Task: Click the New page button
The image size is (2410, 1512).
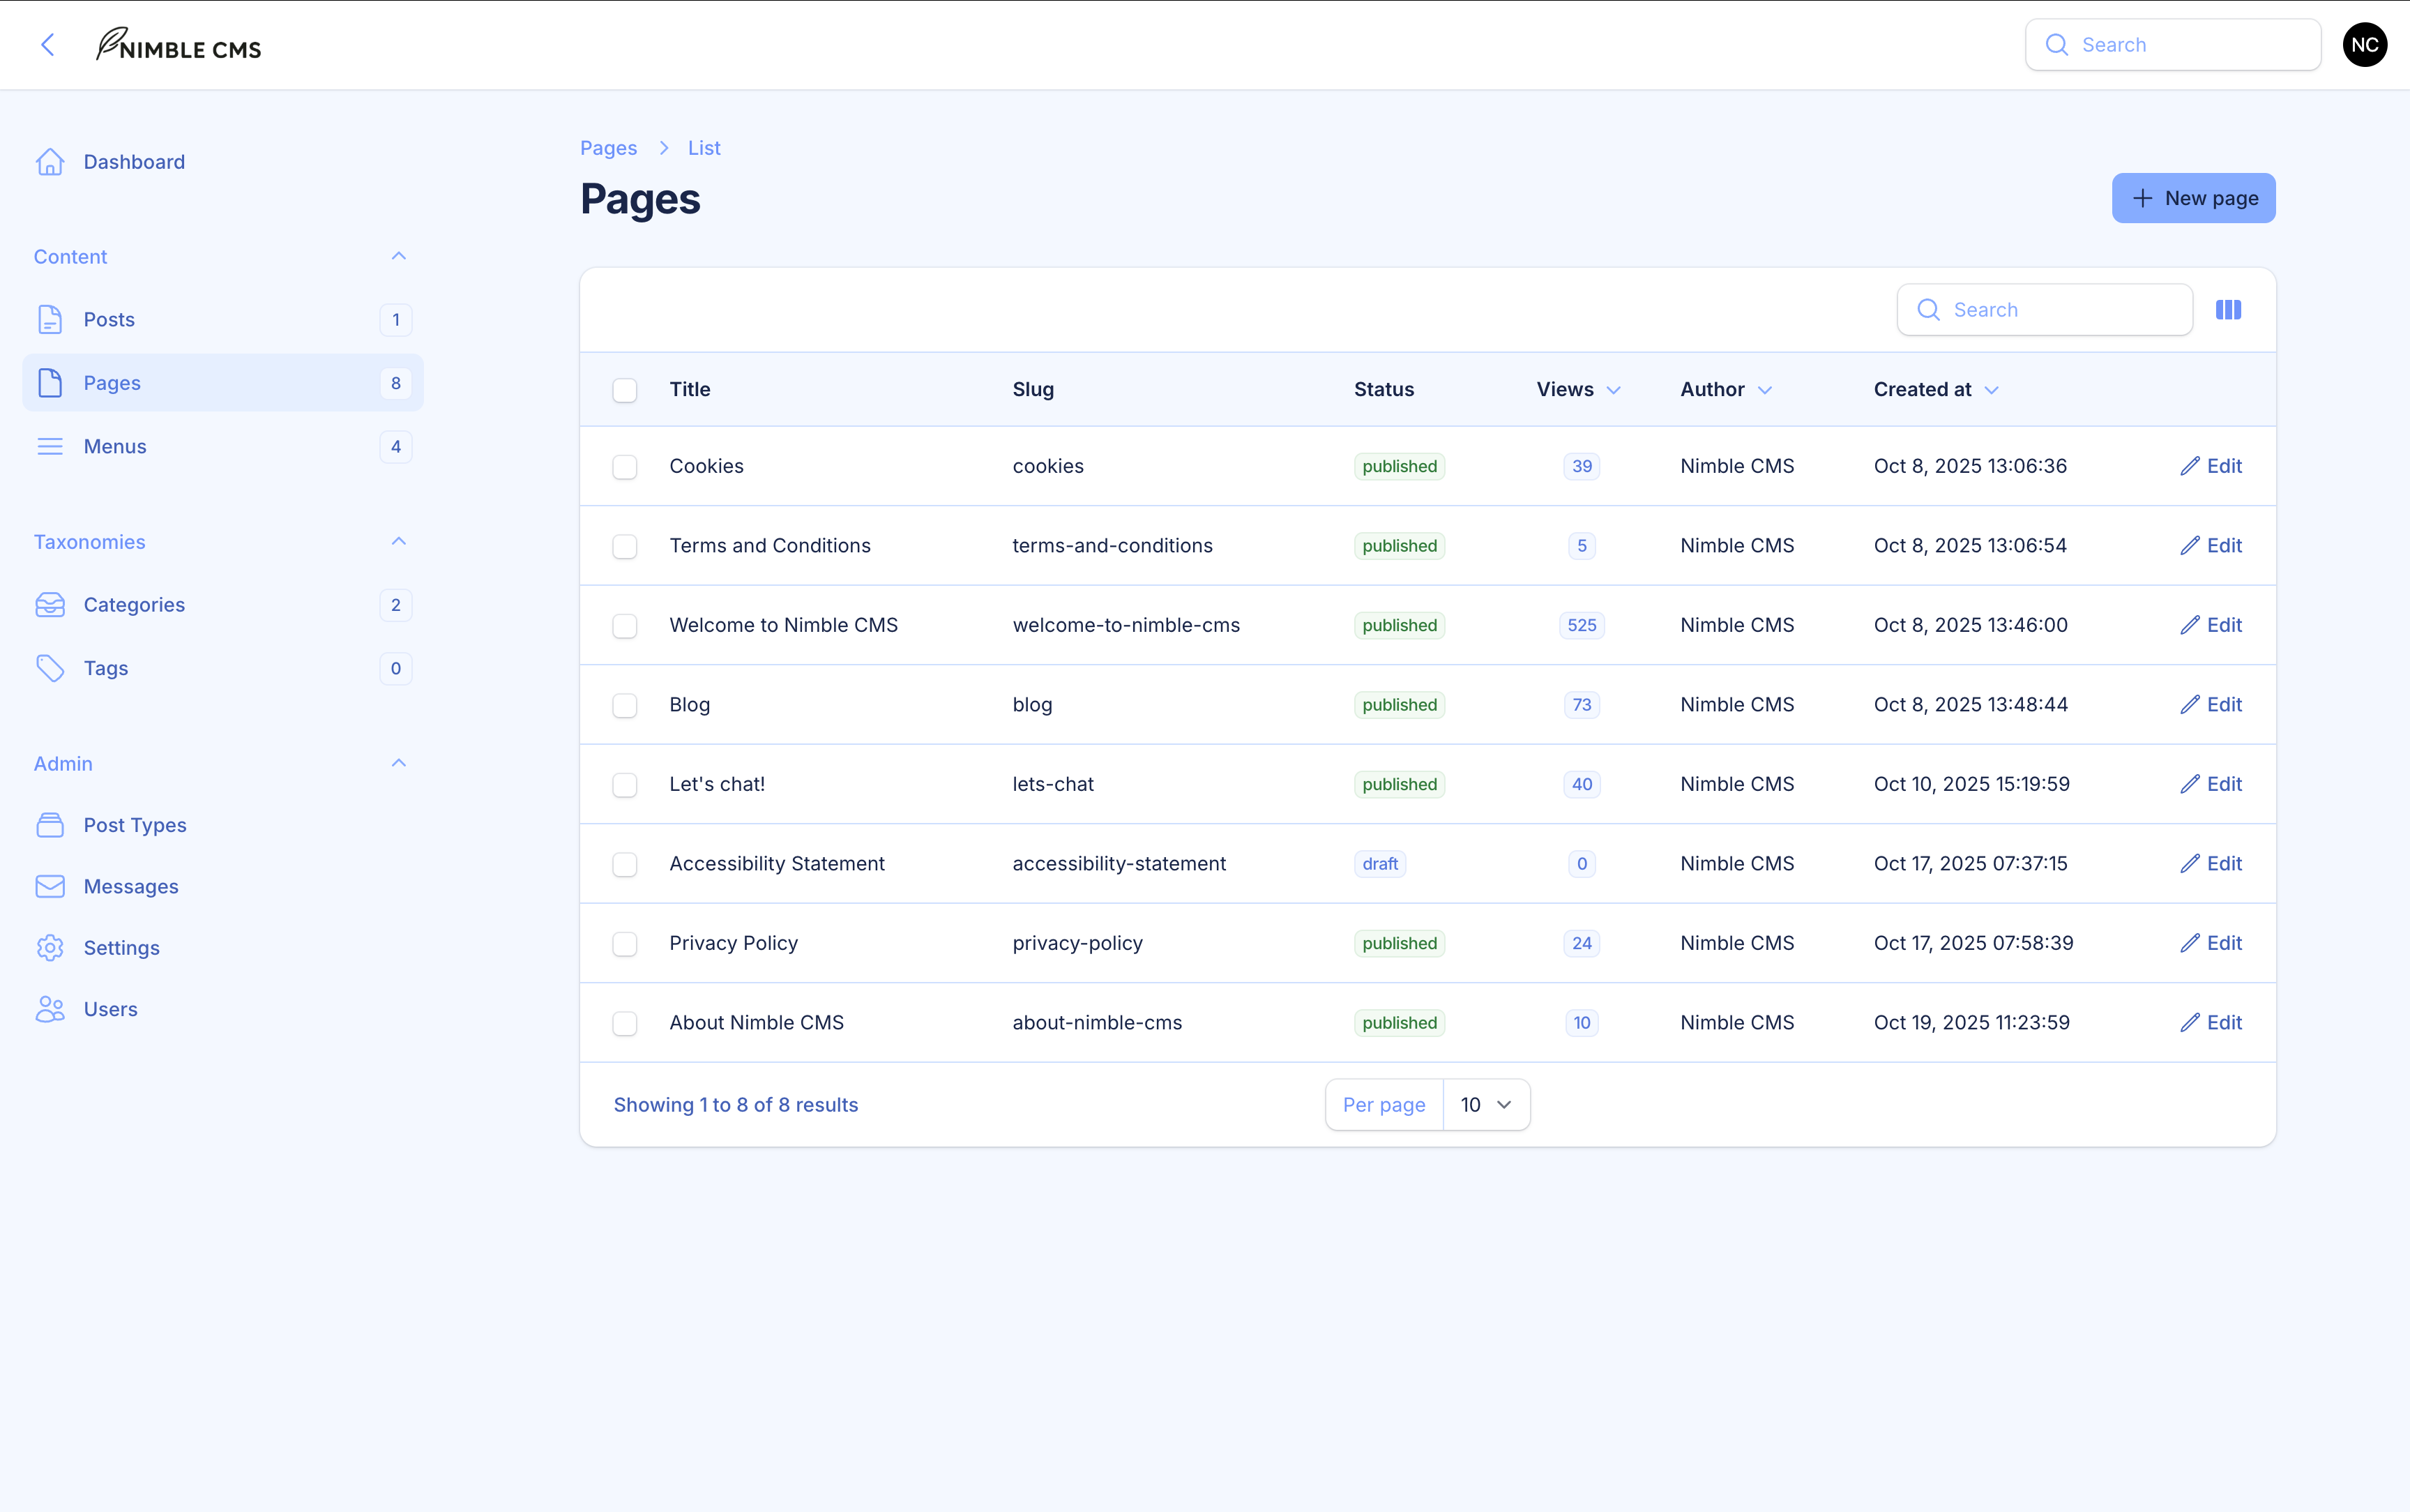Action: [x=2193, y=198]
